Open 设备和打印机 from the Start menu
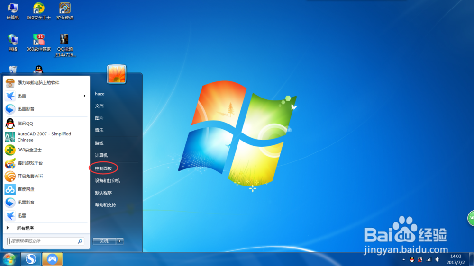 [108, 180]
